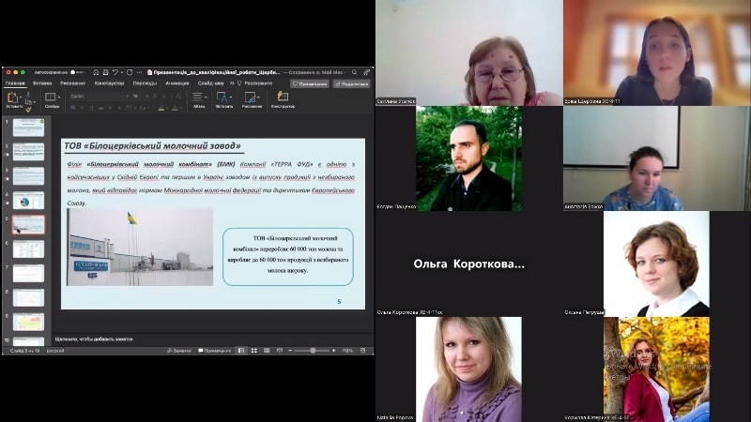Toggle Заметки notes pane in status bar
Screen dimensions: 751x422
(179, 351)
